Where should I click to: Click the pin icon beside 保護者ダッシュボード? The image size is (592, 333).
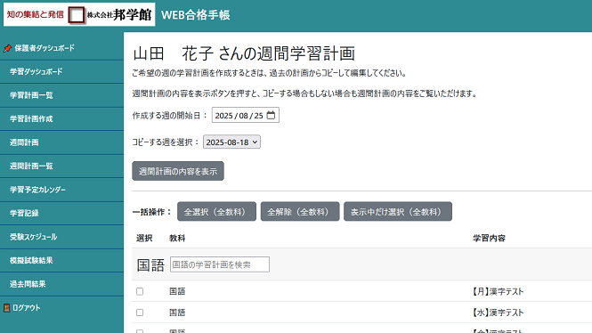click(7, 48)
